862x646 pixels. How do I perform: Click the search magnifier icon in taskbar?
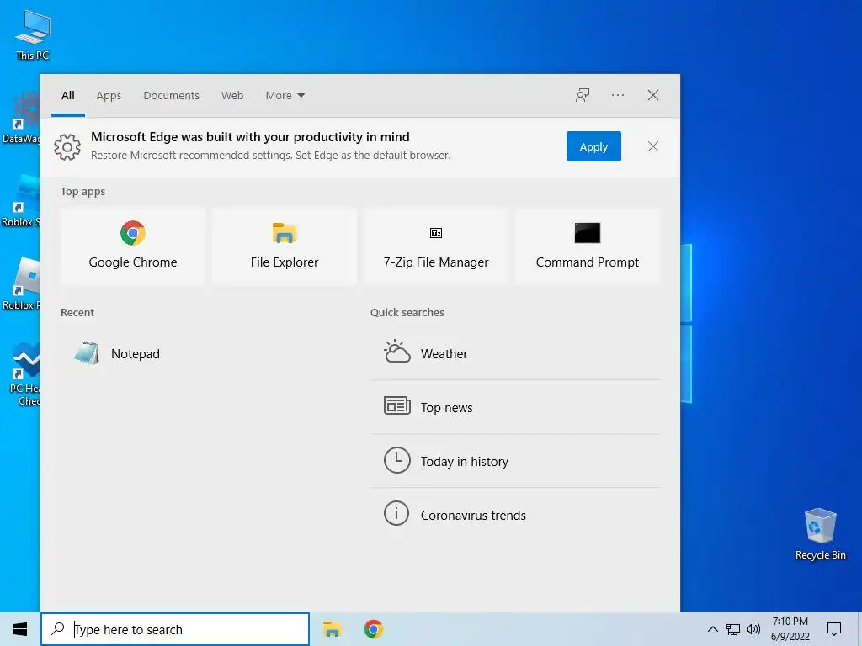(x=58, y=629)
